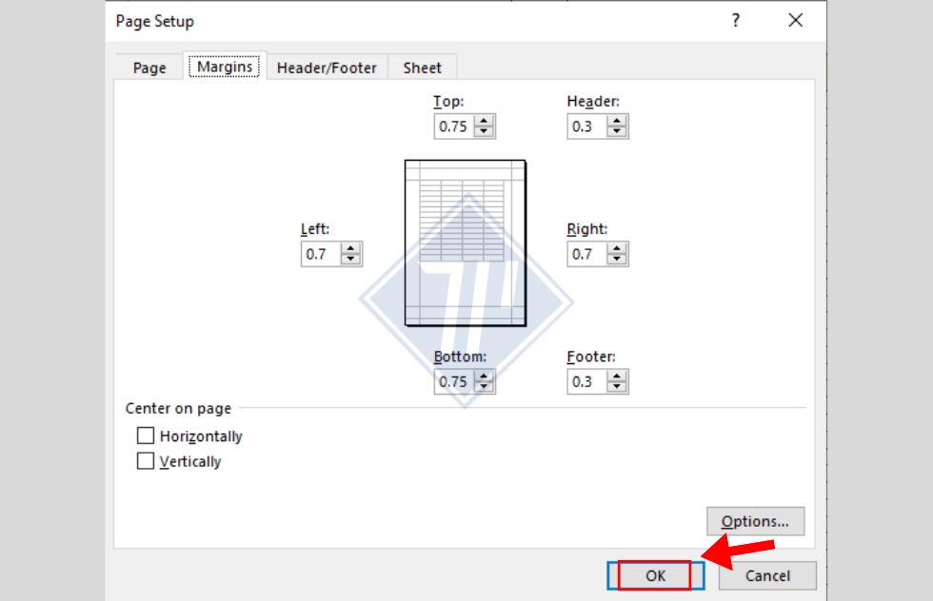Viewport: 933px width, 601px height.
Task: Click the page margin preview image
Action: tap(464, 242)
